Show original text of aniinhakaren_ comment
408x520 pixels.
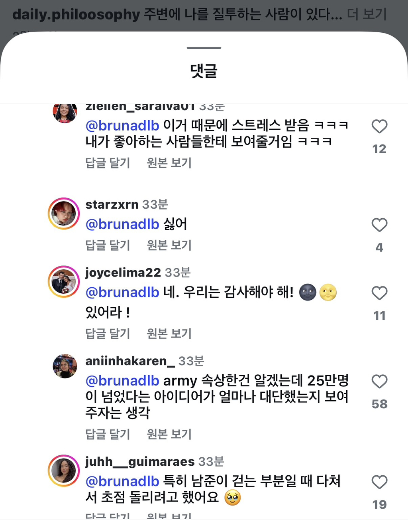click(169, 434)
